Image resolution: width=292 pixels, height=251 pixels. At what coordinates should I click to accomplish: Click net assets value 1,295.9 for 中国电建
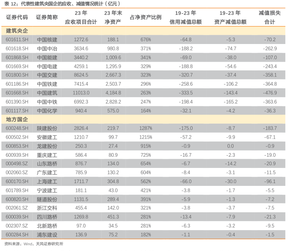[x=113, y=67]
